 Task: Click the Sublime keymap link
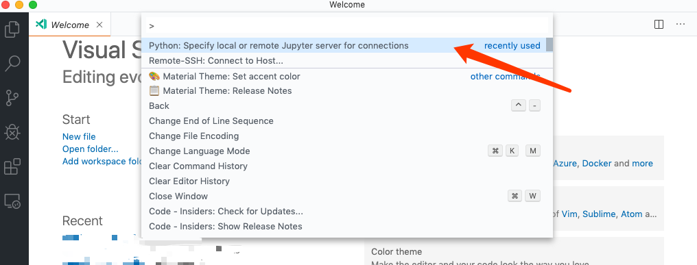tap(599, 214)
